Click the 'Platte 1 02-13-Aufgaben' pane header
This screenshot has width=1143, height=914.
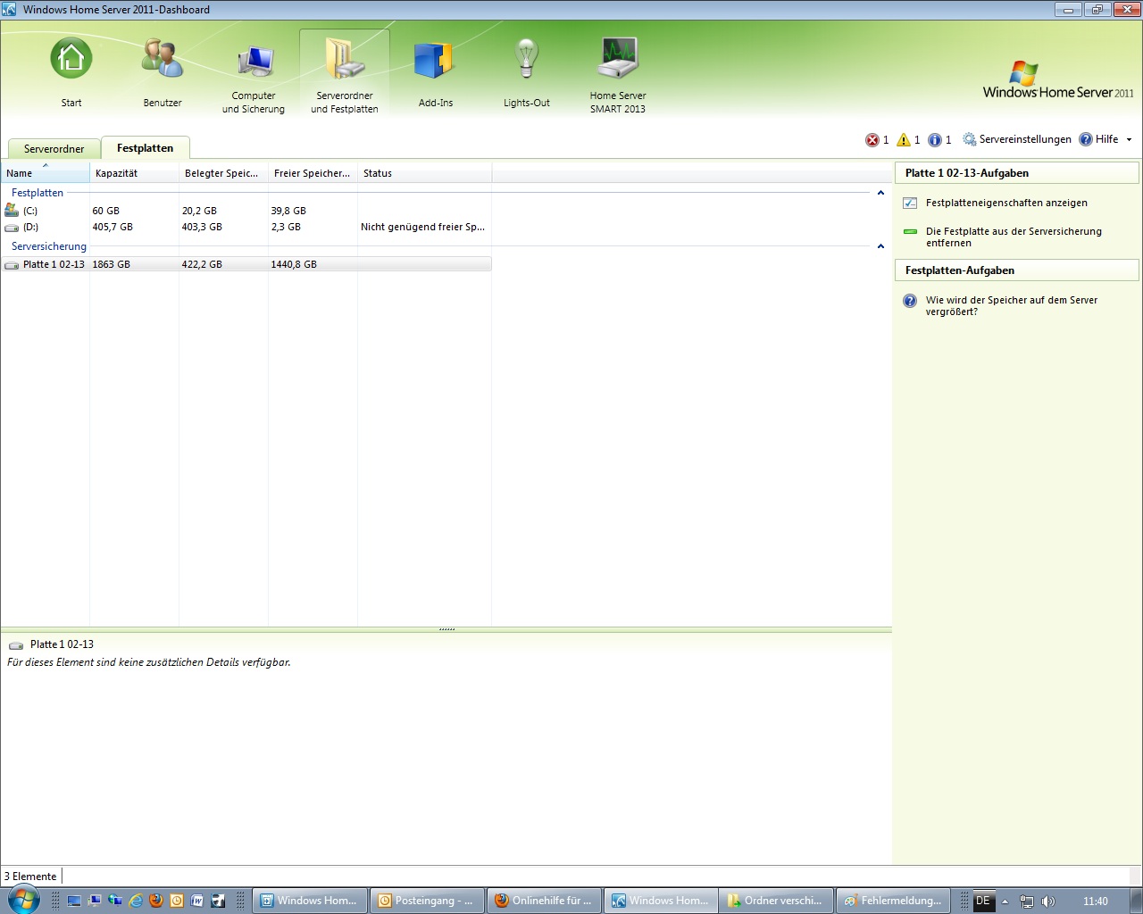(1017, 173)
